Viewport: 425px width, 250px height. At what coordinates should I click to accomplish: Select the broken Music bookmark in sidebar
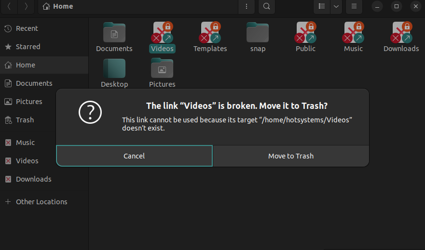click(x=28, y=143)
